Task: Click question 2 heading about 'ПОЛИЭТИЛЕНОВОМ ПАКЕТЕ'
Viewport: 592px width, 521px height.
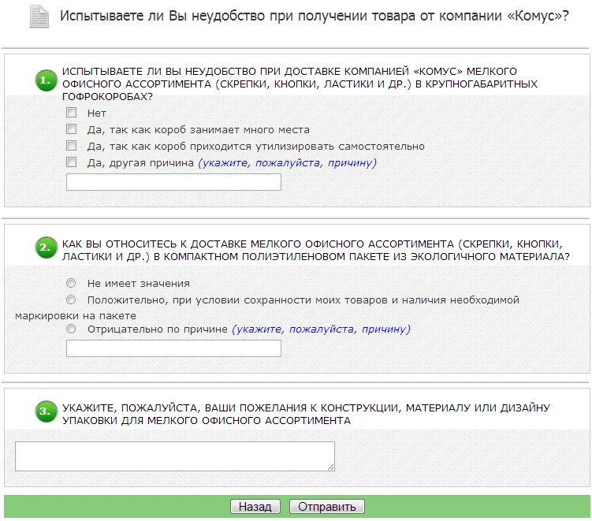Action: (315, 251)
